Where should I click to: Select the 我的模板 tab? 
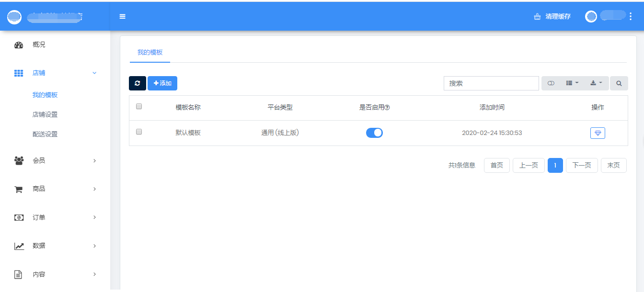pos(150,53)
